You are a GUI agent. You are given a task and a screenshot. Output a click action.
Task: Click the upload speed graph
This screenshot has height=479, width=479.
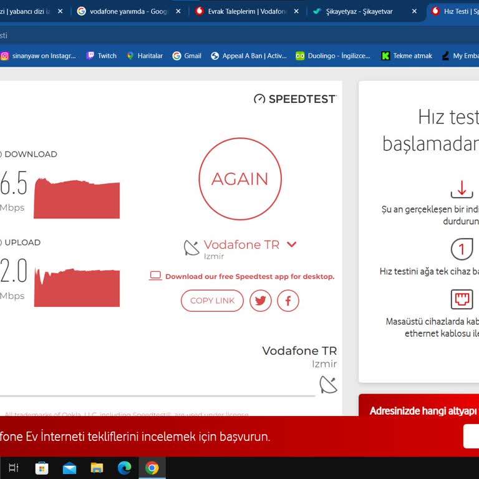77,287
